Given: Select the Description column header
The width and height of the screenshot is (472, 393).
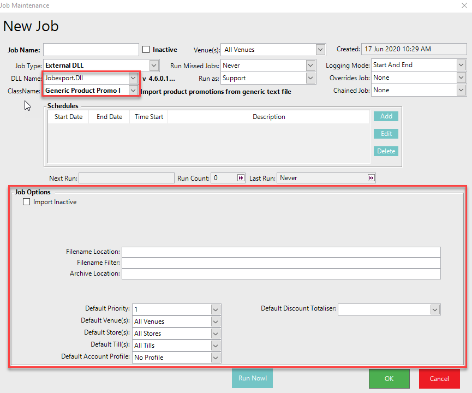Looking at the screenshot, I should click(268, 117).
